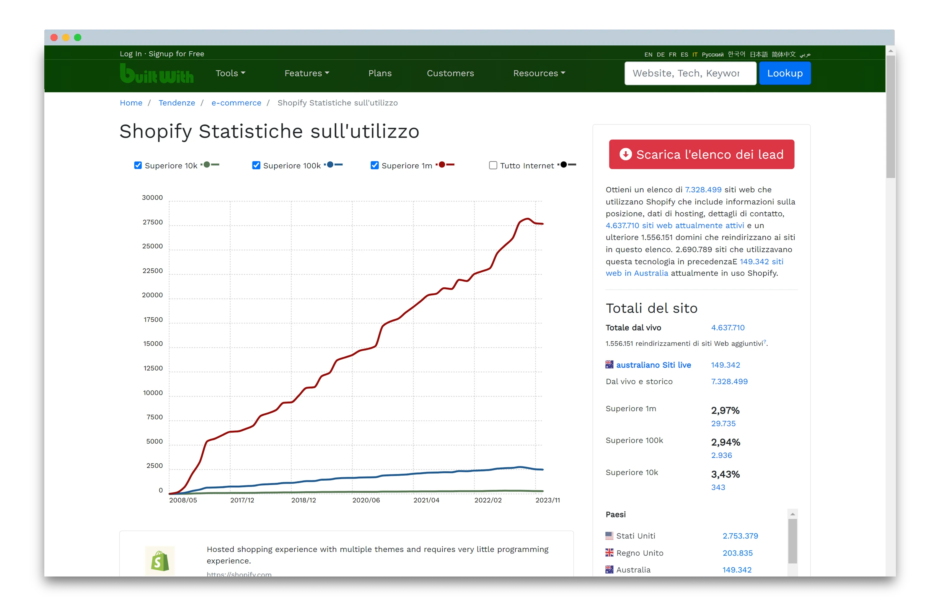Click 29.735 under Superiore 1m
The image size is (939, 606).
click(x=723, y=423)
